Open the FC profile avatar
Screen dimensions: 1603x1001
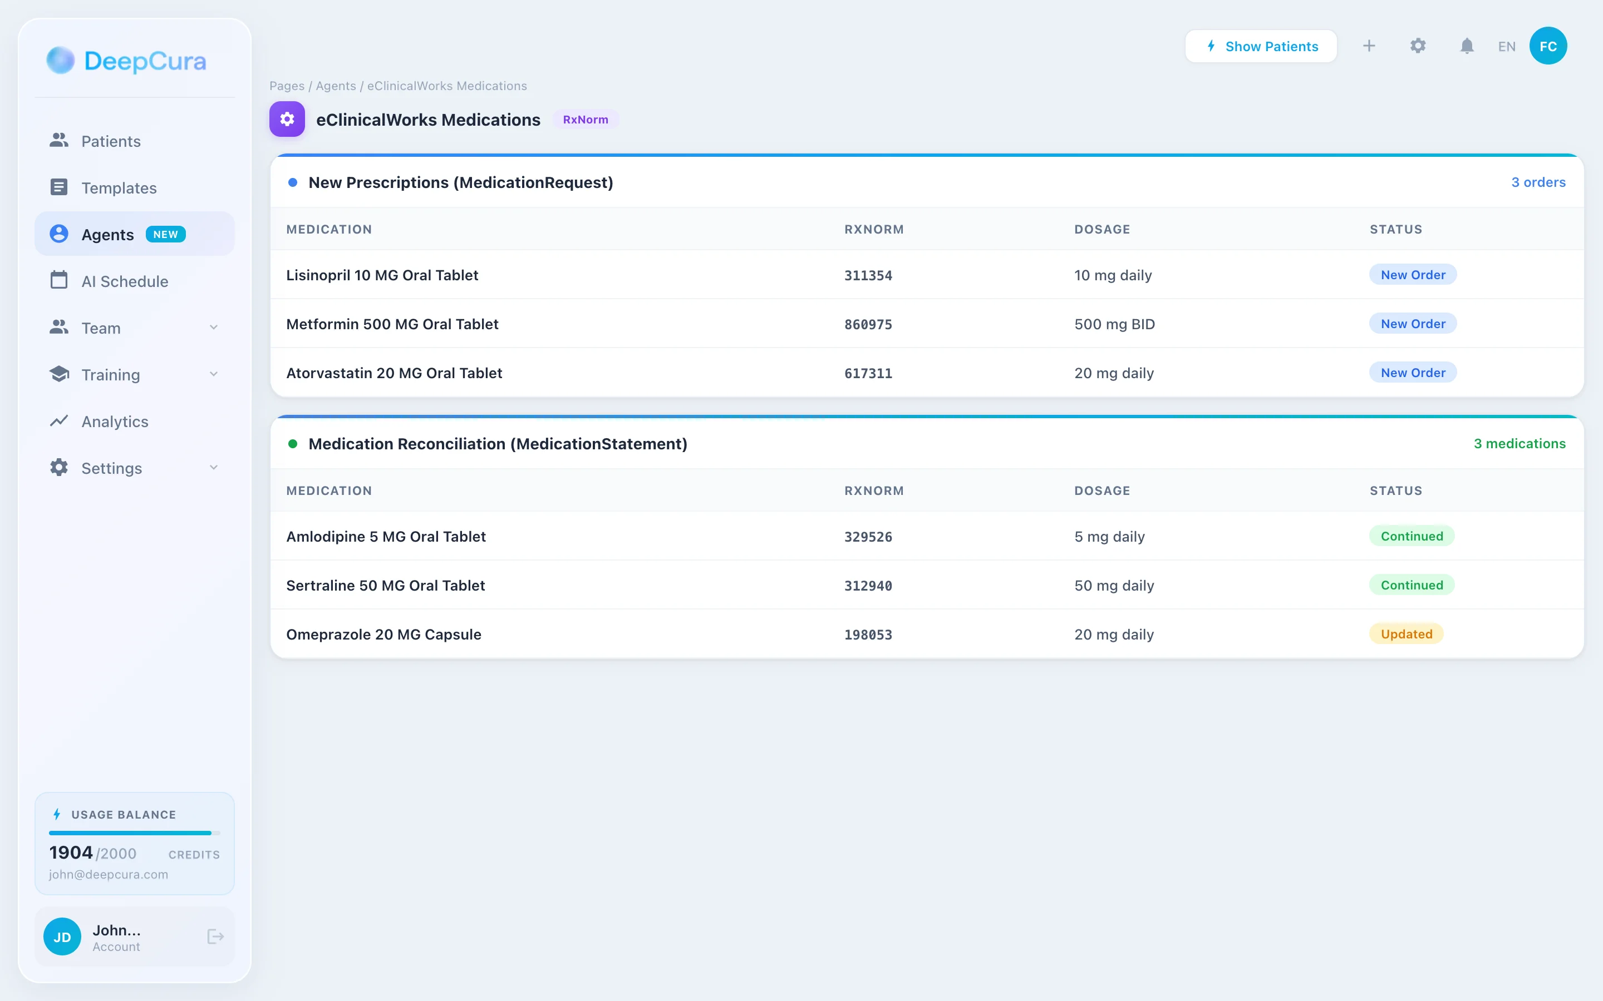coord(1548,46)
